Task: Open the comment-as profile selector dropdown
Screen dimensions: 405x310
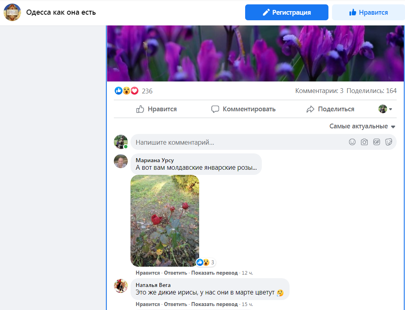Action: coord(385,109)
